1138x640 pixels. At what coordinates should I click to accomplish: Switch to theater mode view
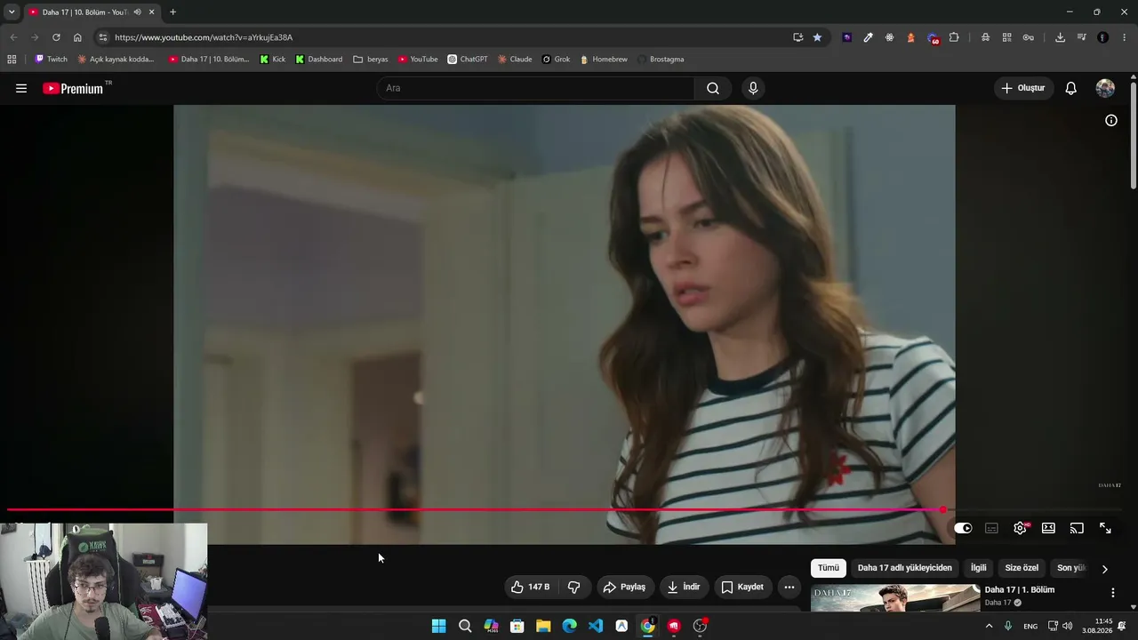[1049, 528]
